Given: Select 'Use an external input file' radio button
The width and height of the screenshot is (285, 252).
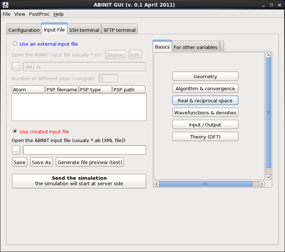Looking at the screenshot, I should pos(15,44).
